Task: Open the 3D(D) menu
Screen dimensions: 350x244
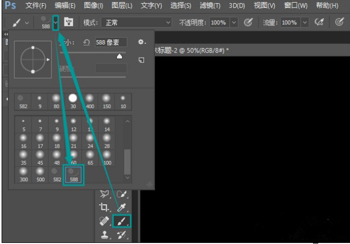Action: point(237,6)
